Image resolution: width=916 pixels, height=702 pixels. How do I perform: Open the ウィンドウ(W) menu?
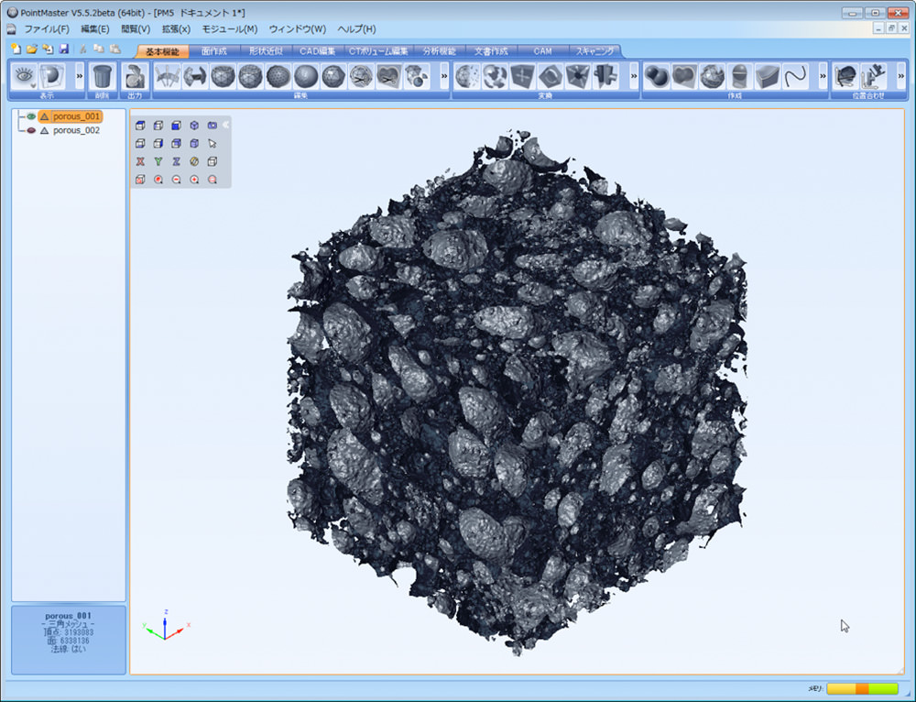pos(298,28)
